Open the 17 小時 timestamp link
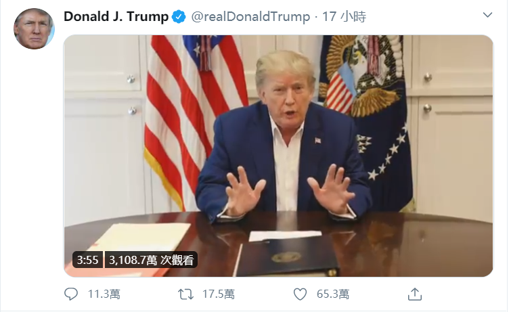Screen dimensions: 509x312 pyautogui.click(x=344, y=16)
